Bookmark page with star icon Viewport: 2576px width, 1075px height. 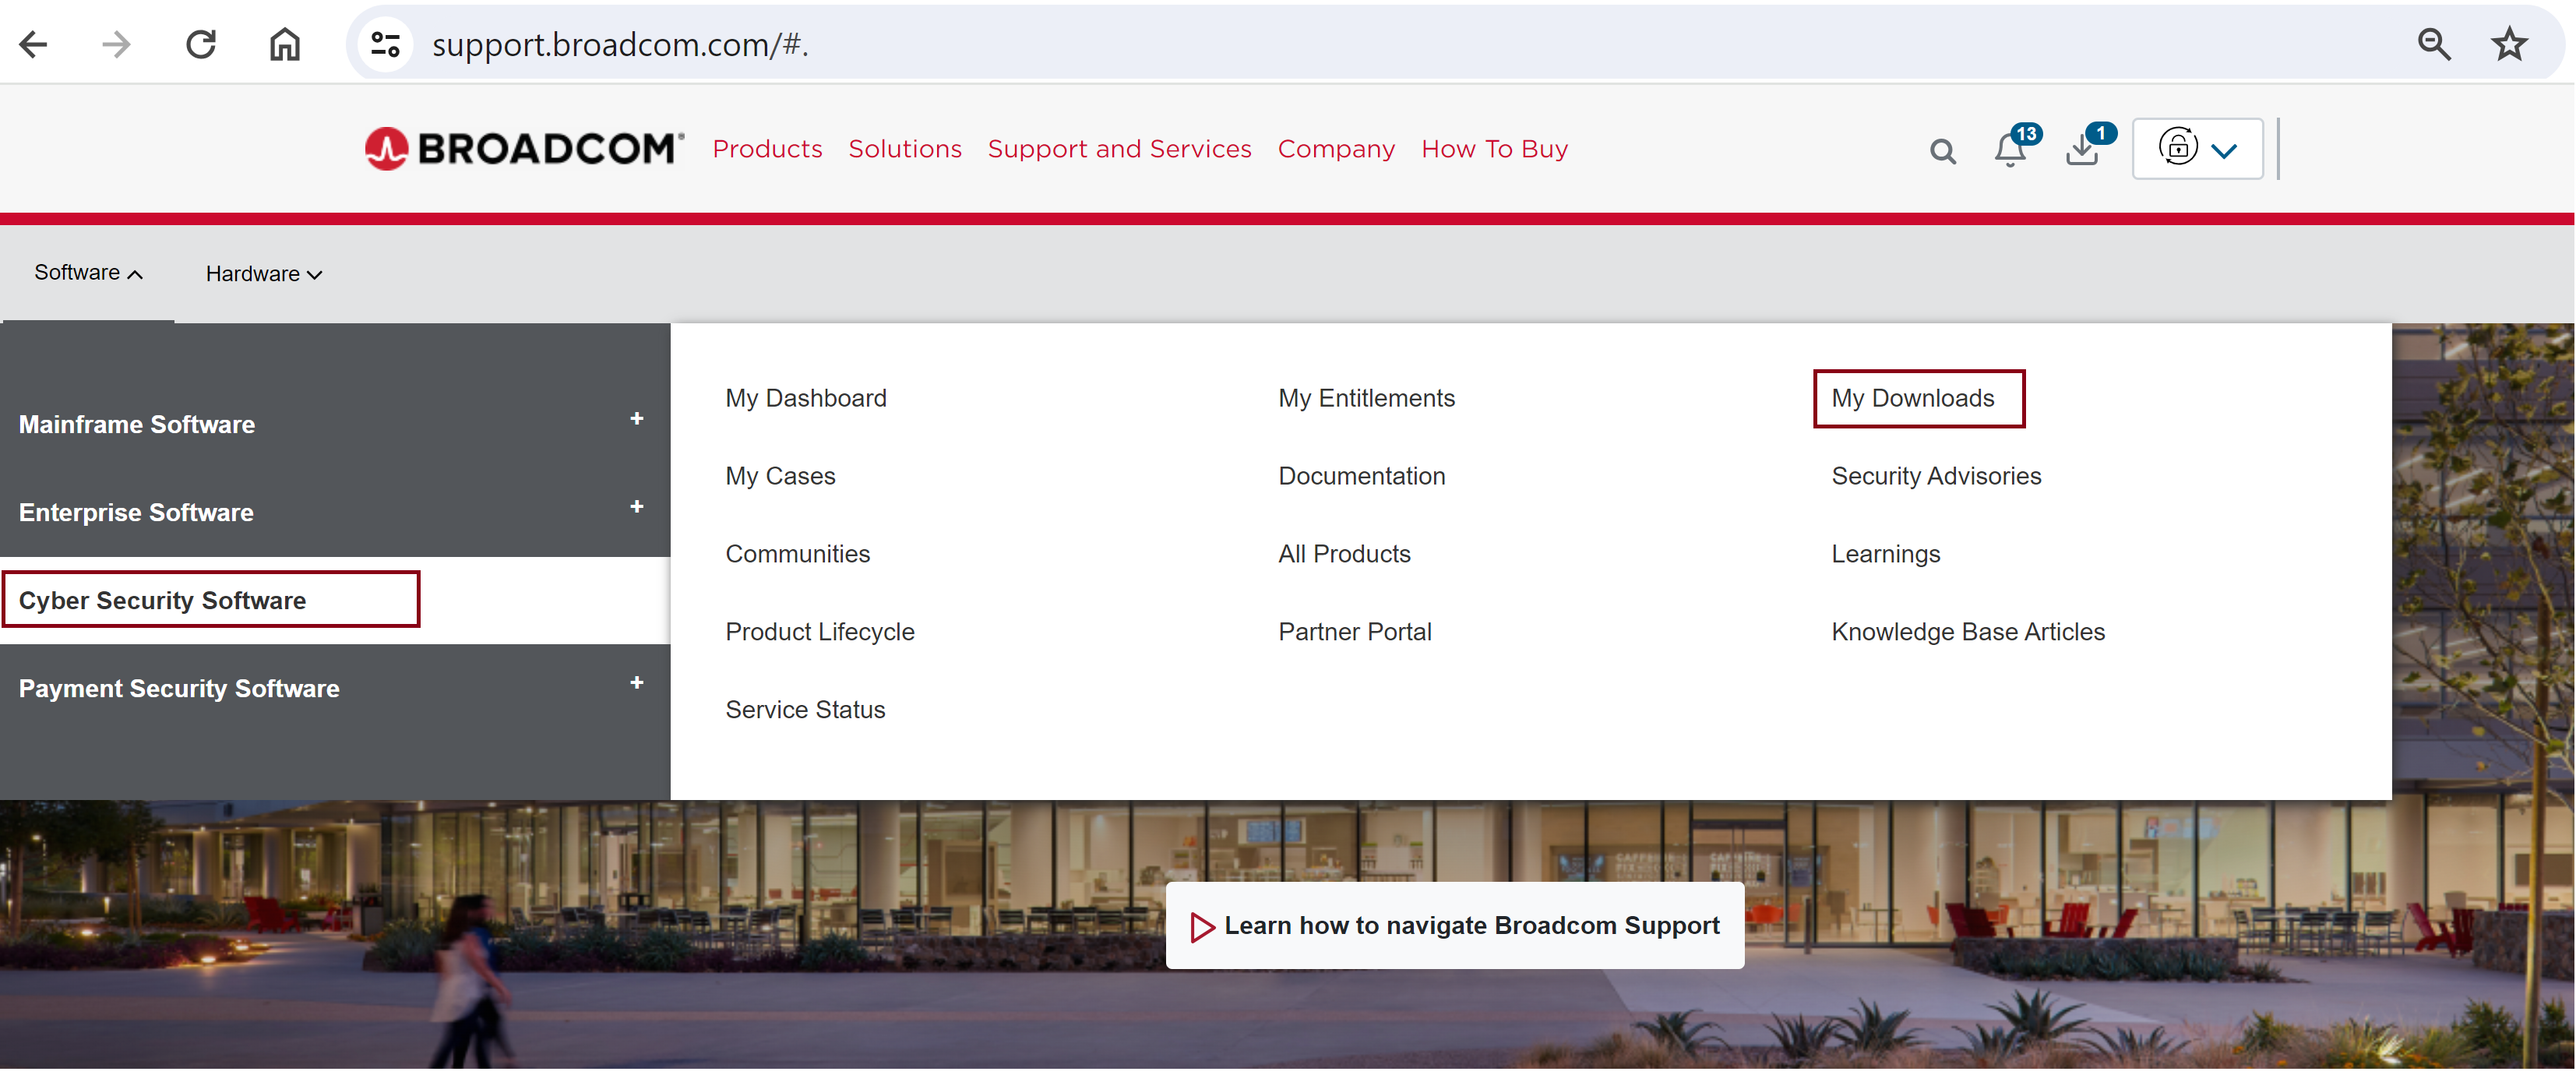tap(2509, 44)
